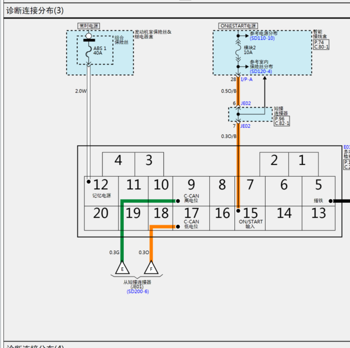Click connector pin 3
350x348 pixels.
click(149, 164)
